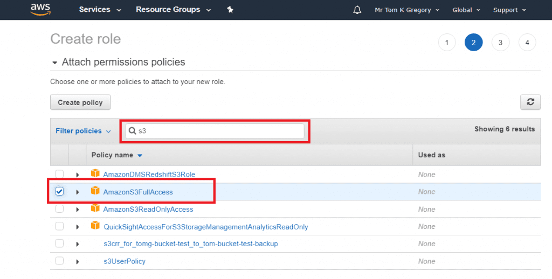Go to wizard step 3
Screen dimensions: 552x279
click(x=500, y=42)
